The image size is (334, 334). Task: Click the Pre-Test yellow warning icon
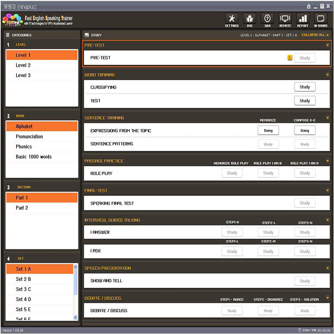click(289, 57)
